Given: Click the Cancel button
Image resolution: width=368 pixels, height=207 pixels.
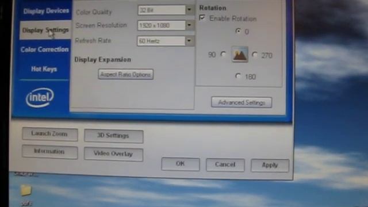Looking at the screenshot, I should click(x=225, y=164).
